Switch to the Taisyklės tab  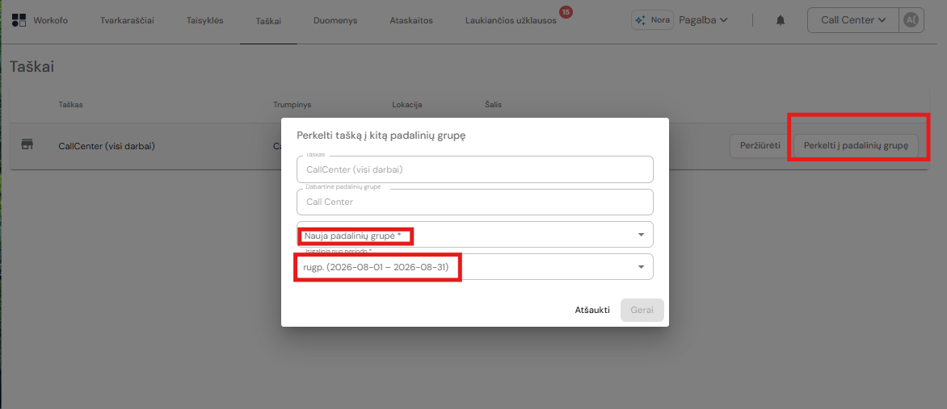click(x=205, y=20)
